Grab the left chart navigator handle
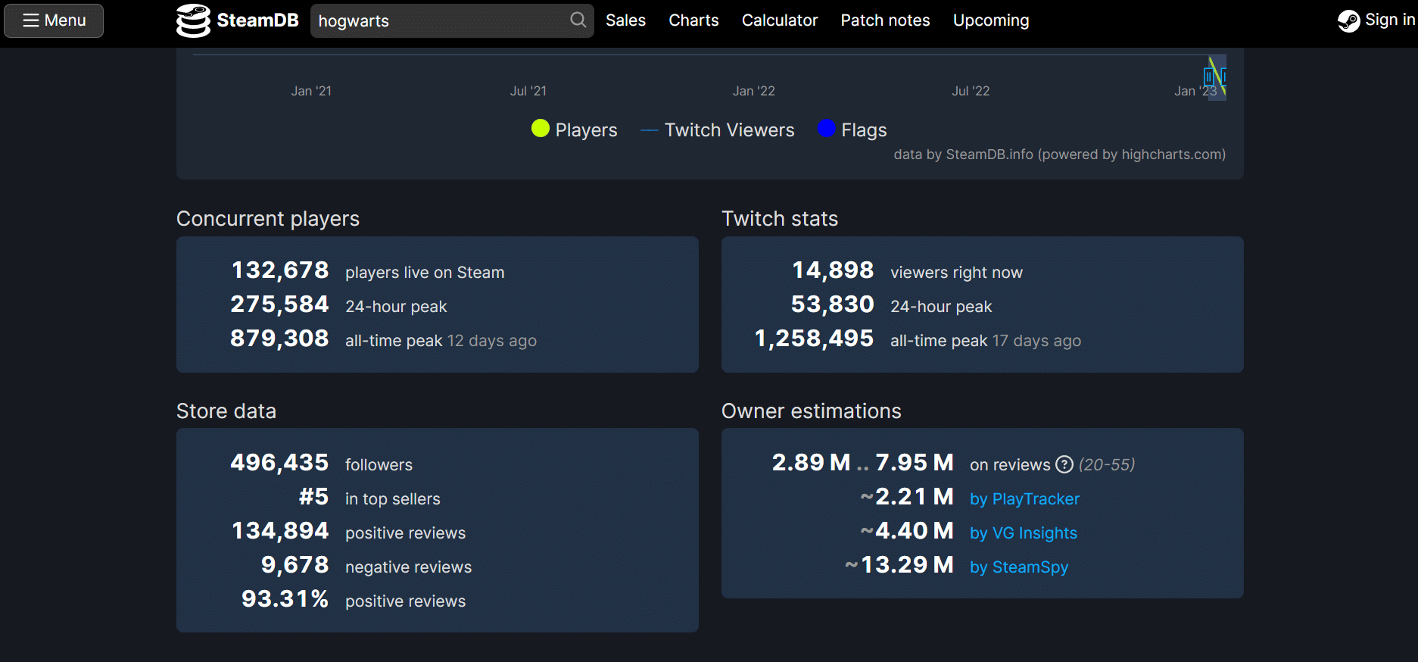Image resolution: width=1418 pixels, height=662 pixels. [1208, 77]
